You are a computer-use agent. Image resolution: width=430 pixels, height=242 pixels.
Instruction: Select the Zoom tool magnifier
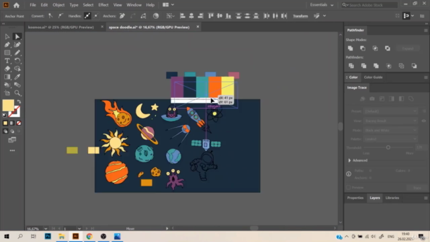pyautogui.click(x=17, y=93)
